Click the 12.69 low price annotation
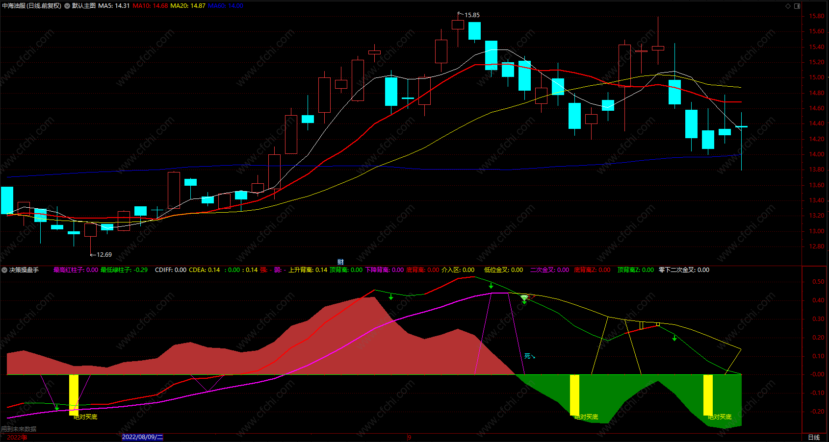This screenshot has width=829, height=442. 104,255
